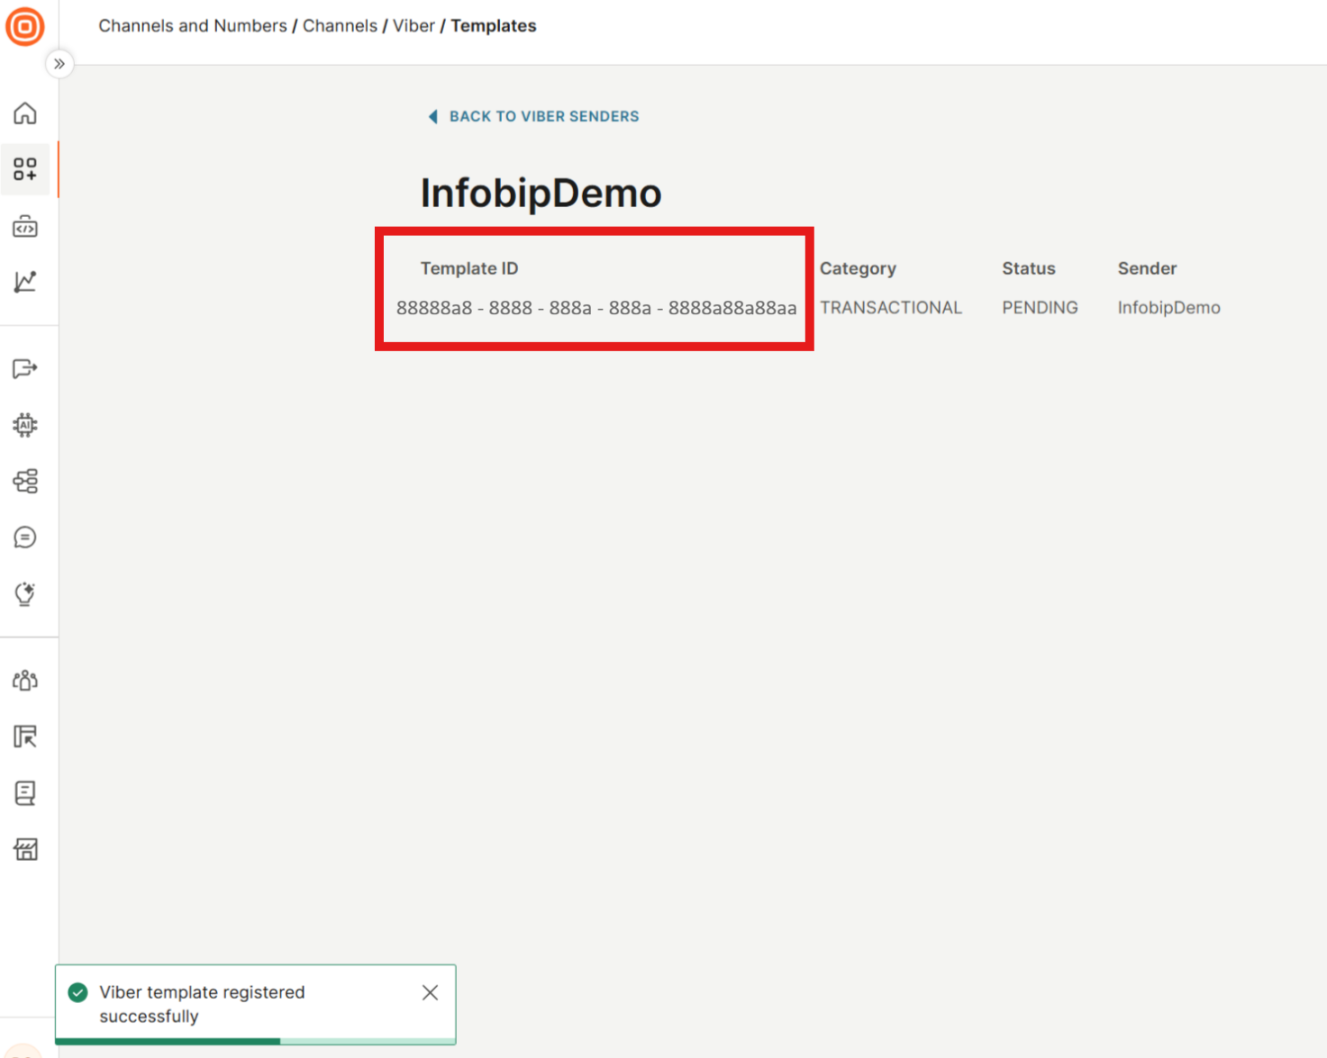Click the Infobip logo icon

[x=25, y=26]
